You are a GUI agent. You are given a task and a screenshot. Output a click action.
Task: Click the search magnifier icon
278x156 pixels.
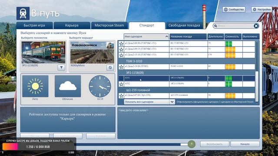pos(215,26)
